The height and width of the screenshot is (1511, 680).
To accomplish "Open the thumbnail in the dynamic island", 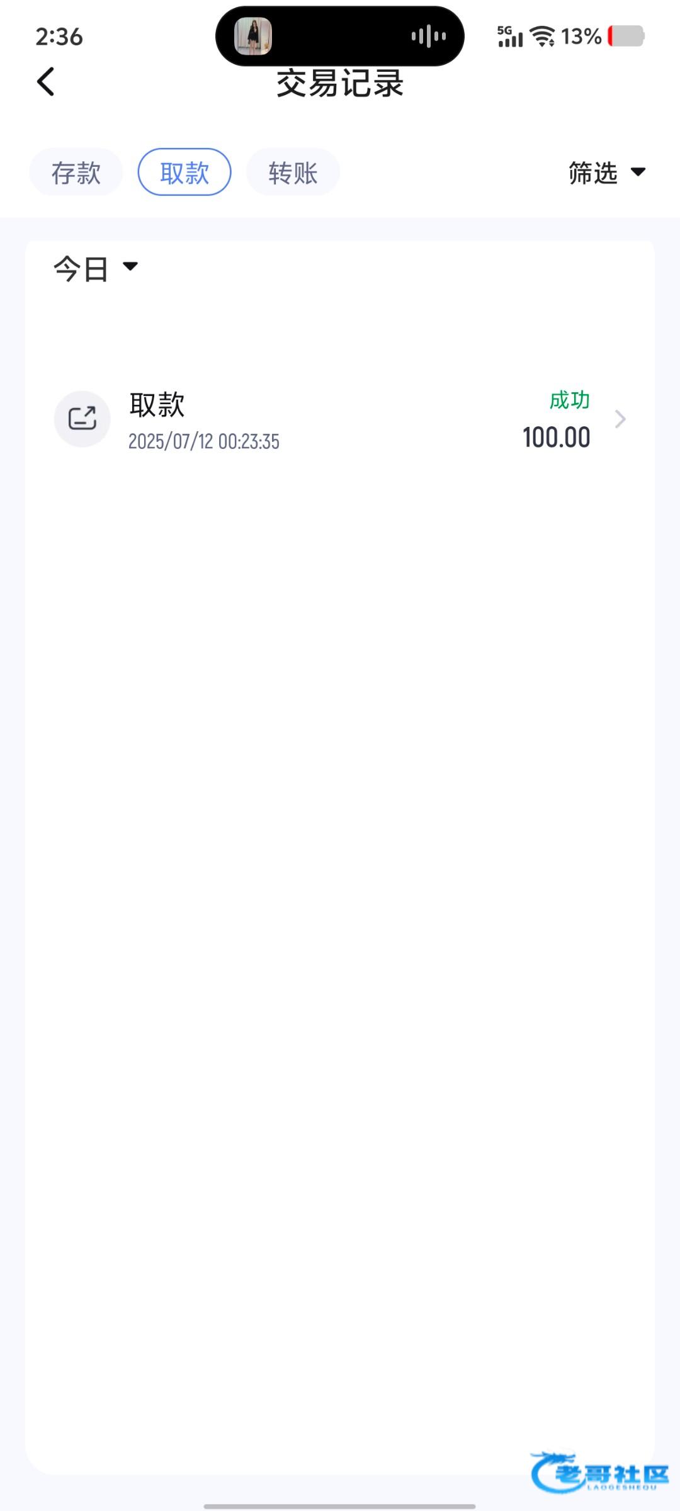I will pyautogui.click(x=253, y=37).
